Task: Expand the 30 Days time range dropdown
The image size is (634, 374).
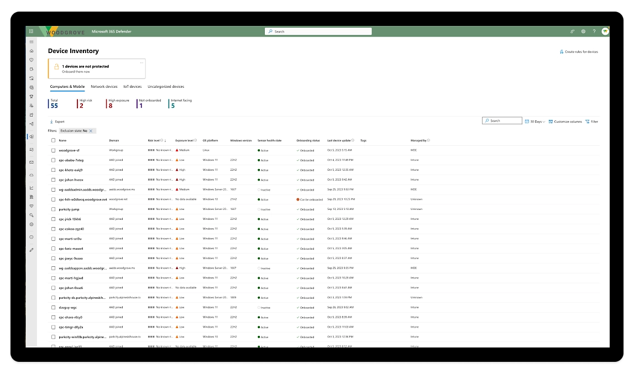Action: (535, 122)
